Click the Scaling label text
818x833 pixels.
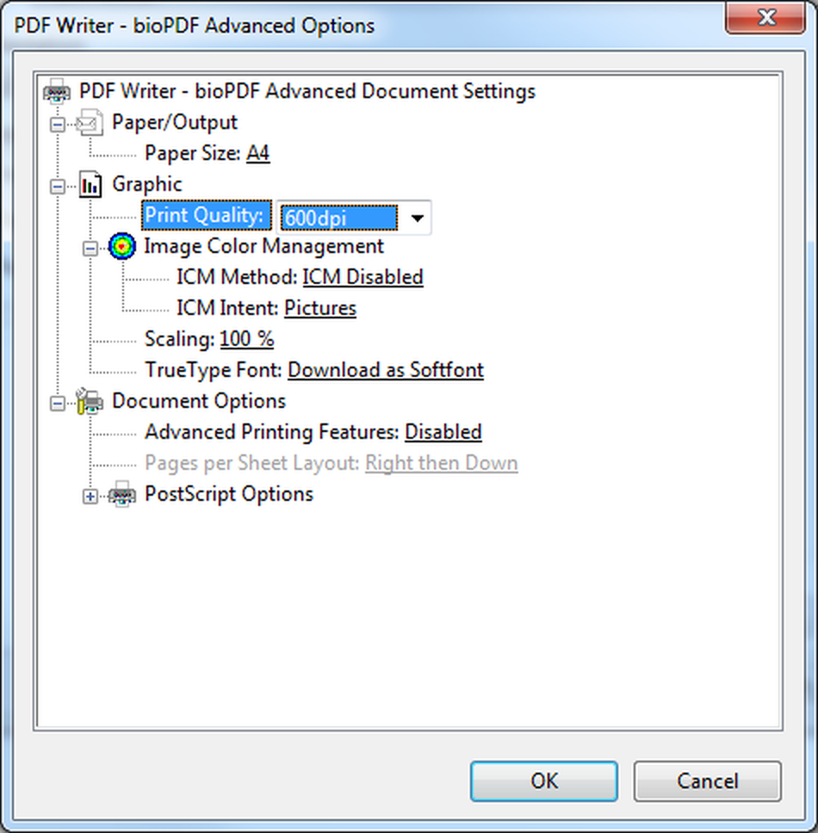pos(180,339)
